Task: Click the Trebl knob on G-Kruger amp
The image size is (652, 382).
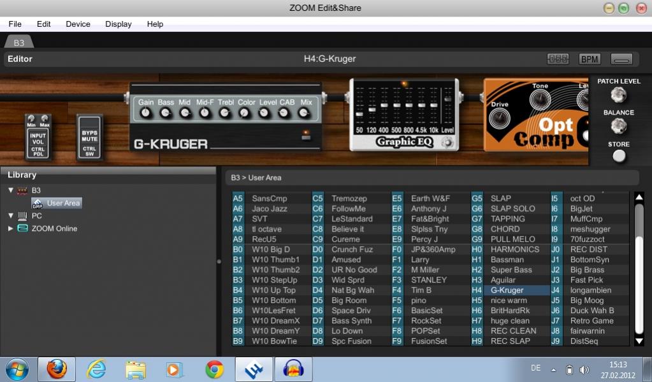Action: coord(224,112)
